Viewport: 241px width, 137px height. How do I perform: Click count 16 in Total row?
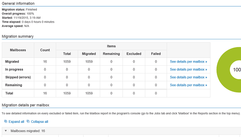tap(45, 93)
